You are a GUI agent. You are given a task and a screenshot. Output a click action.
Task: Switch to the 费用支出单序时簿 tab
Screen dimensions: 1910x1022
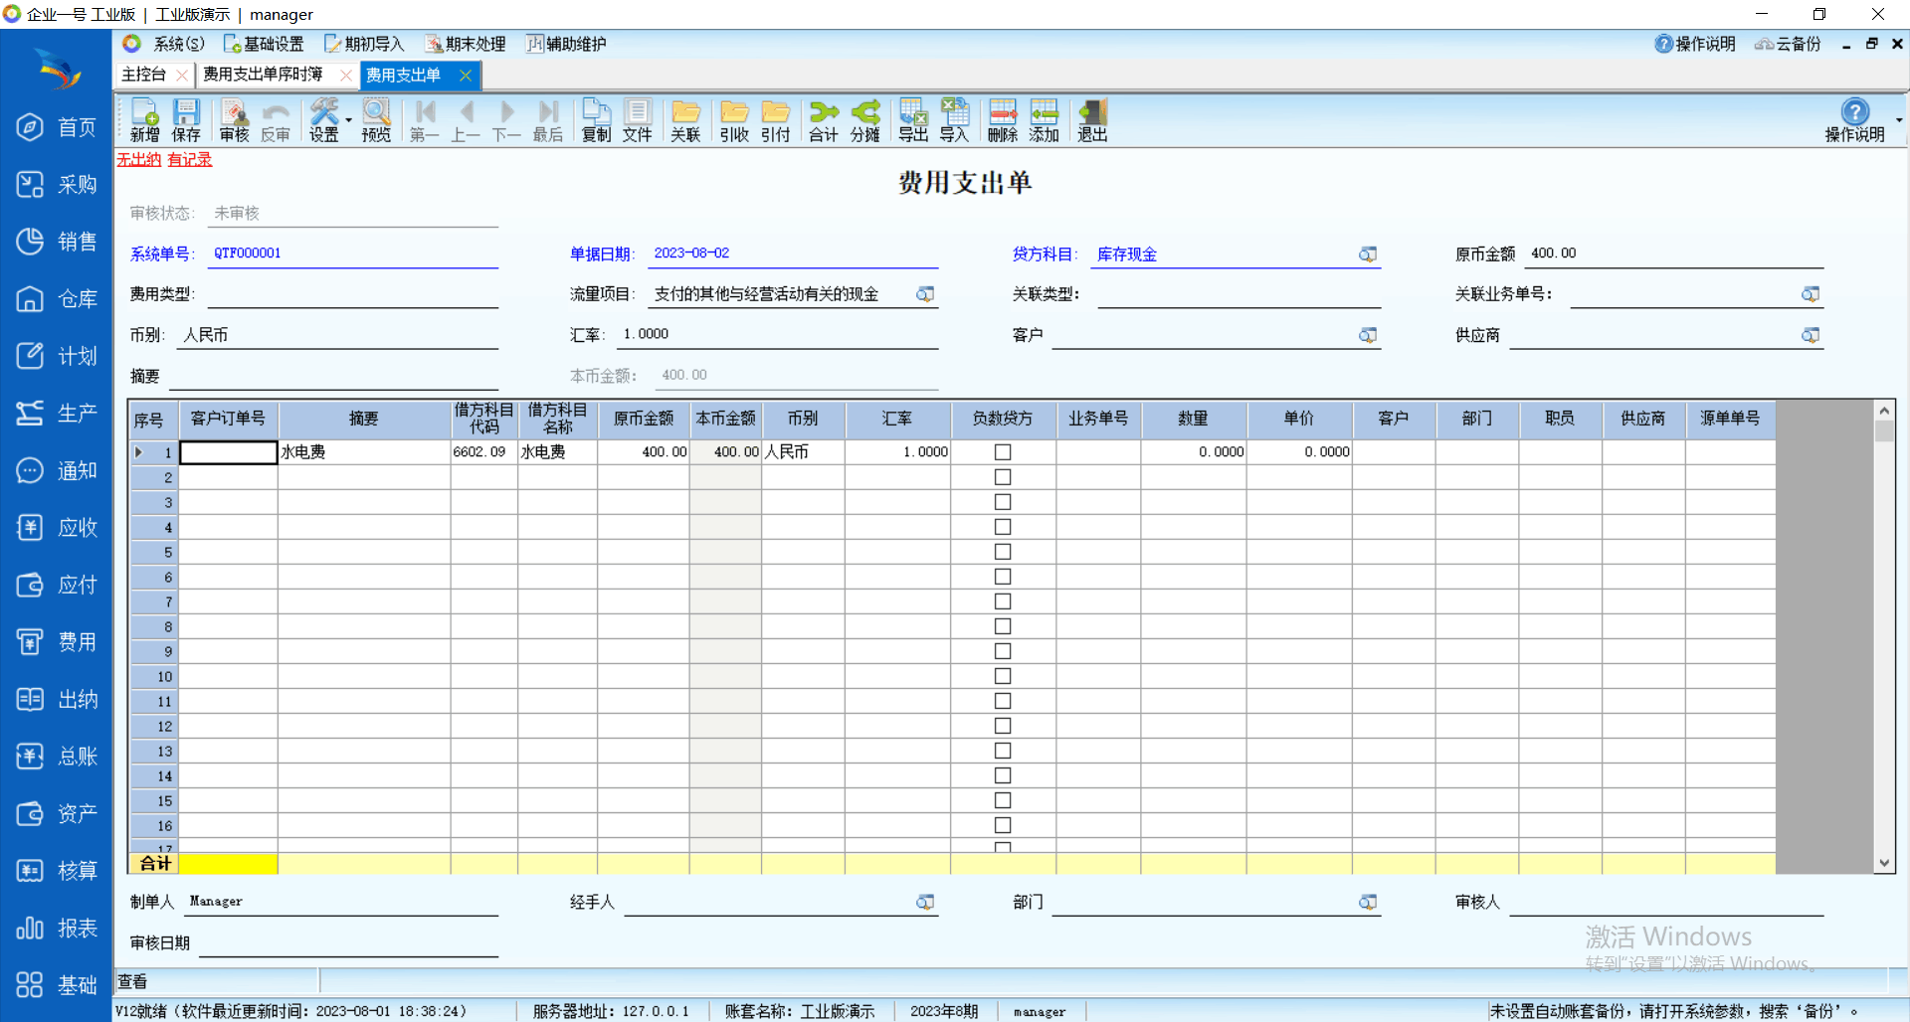263,75
